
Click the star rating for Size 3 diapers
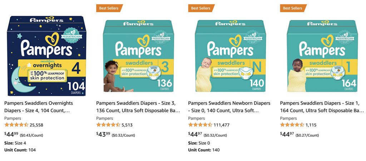[x=108, y=125]
